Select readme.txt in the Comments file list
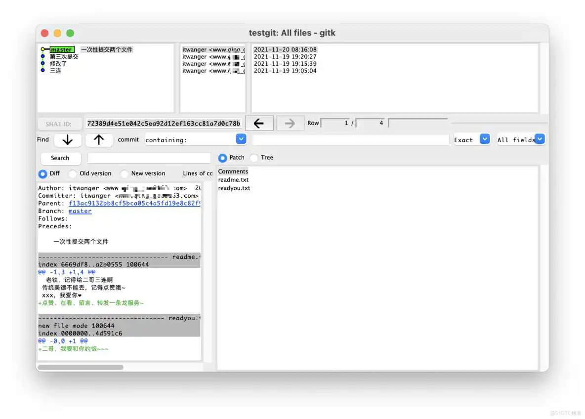585x419 pixels. (233, 179)
